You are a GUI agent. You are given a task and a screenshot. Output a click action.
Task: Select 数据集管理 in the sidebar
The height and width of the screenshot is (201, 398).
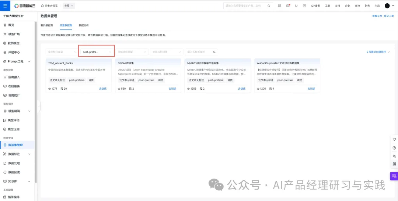coord(17,145)
